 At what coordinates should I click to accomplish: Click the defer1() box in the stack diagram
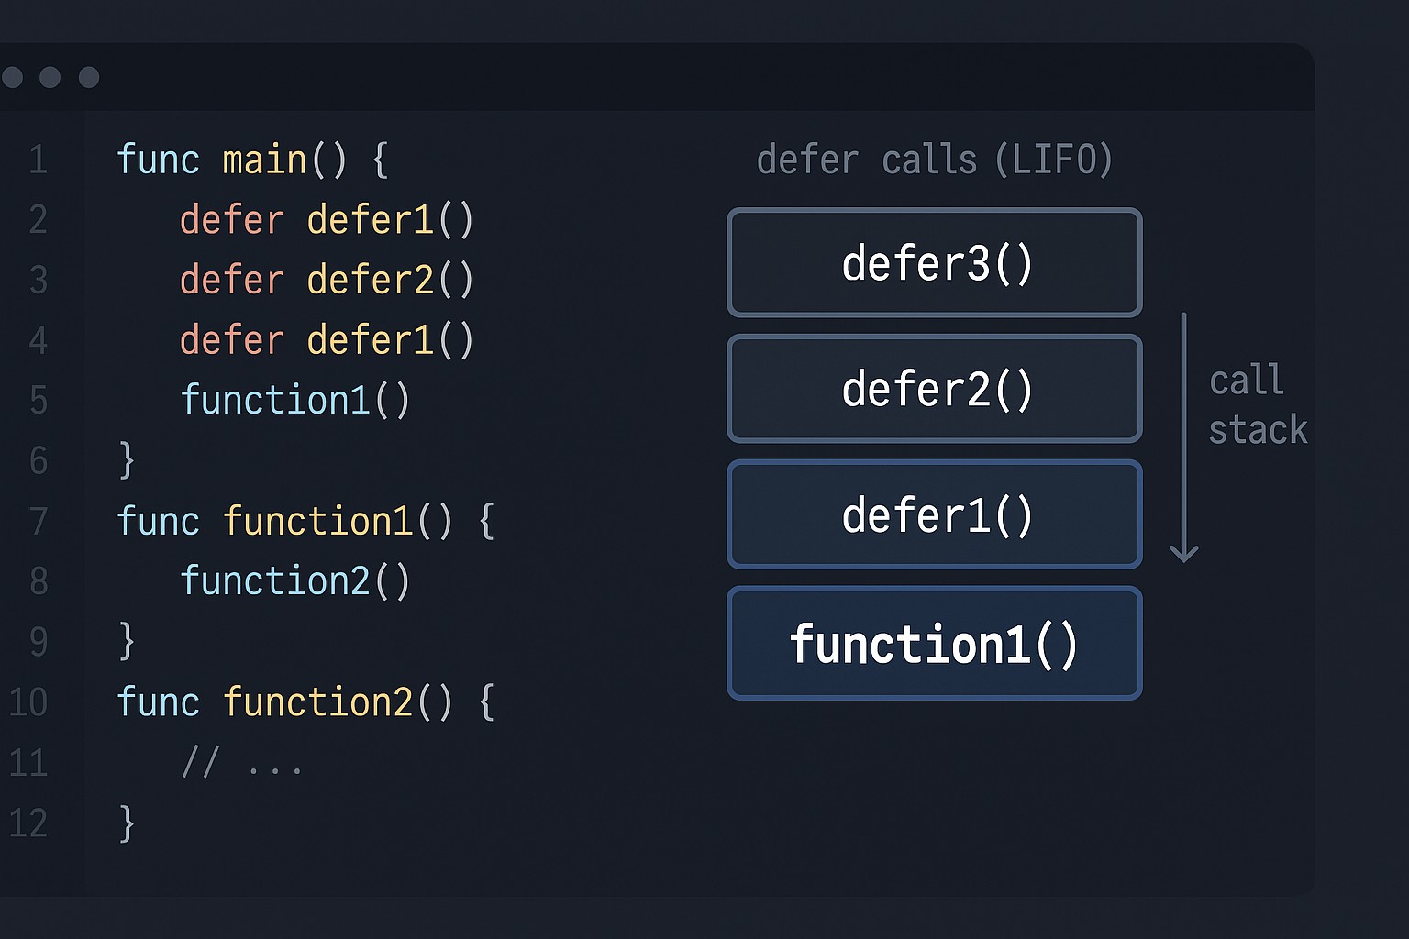click(934, 514)
